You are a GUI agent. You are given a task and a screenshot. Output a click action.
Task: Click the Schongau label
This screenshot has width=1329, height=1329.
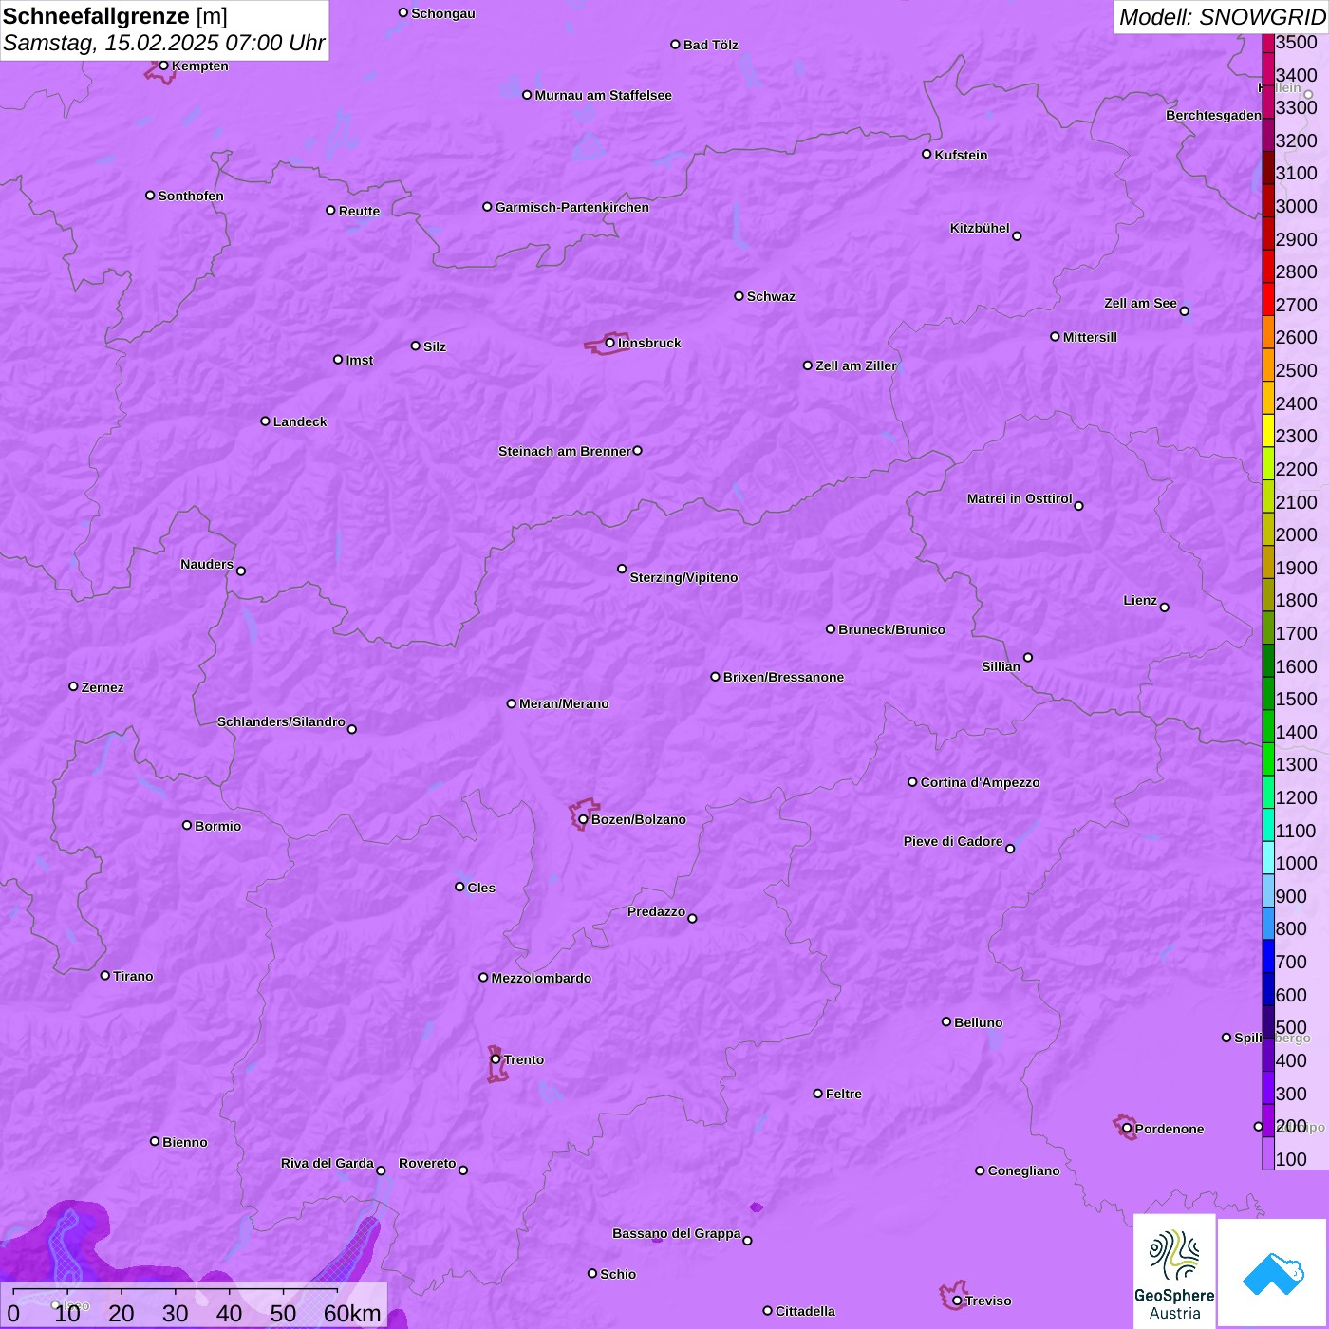443,13
